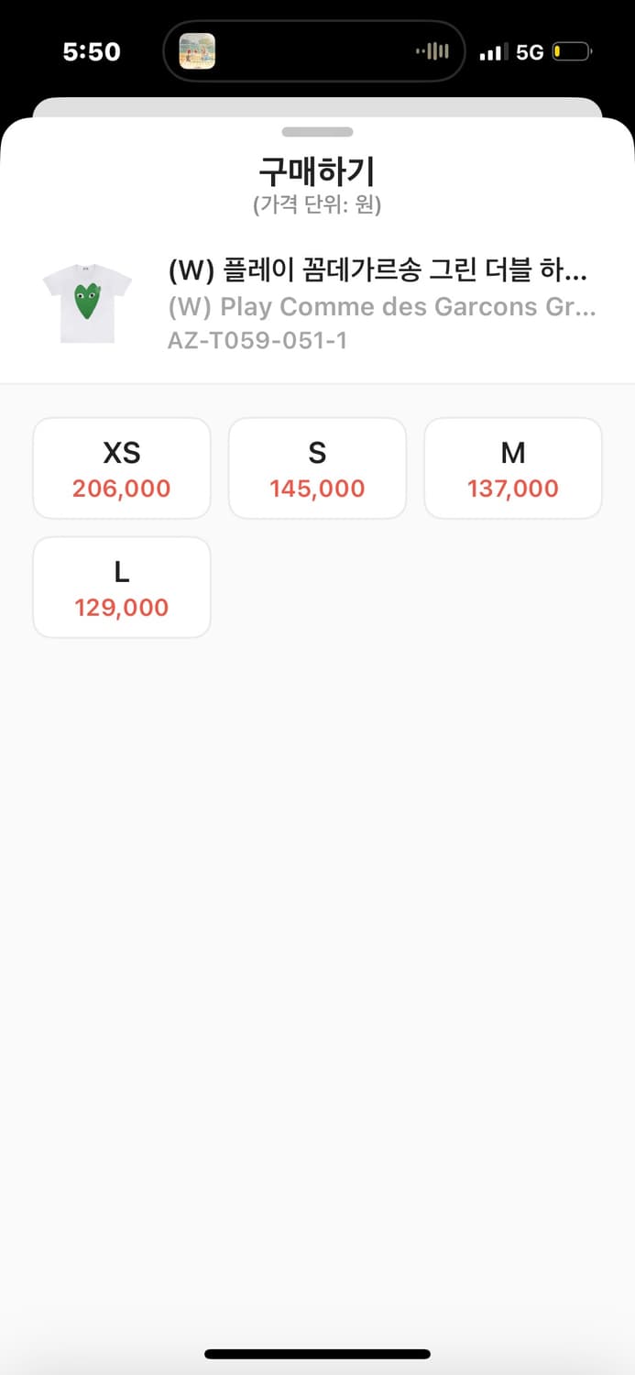Viewport: 635px width, 1375px height.
Task: Tap the 가격 단위: 원 subtitle
Action: point(317,205)
